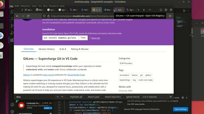Open VSCodium Extensions view
This screenshot has height=114, width=204.
(12, 40)
